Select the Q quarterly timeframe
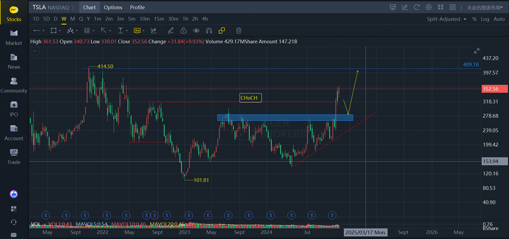The image size is (509, 239). (81, 19)
